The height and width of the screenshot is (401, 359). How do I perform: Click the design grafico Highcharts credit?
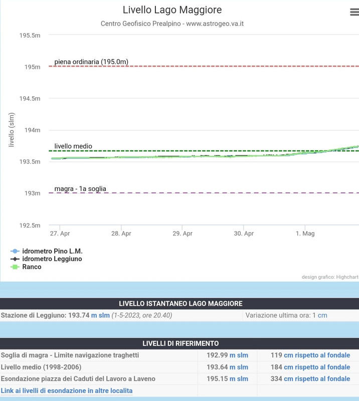[x=330, y=277]
